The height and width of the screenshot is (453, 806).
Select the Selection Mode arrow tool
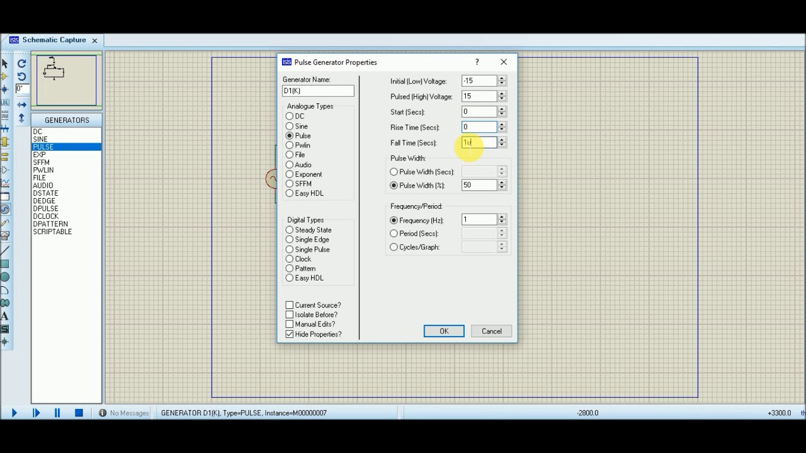5,63
